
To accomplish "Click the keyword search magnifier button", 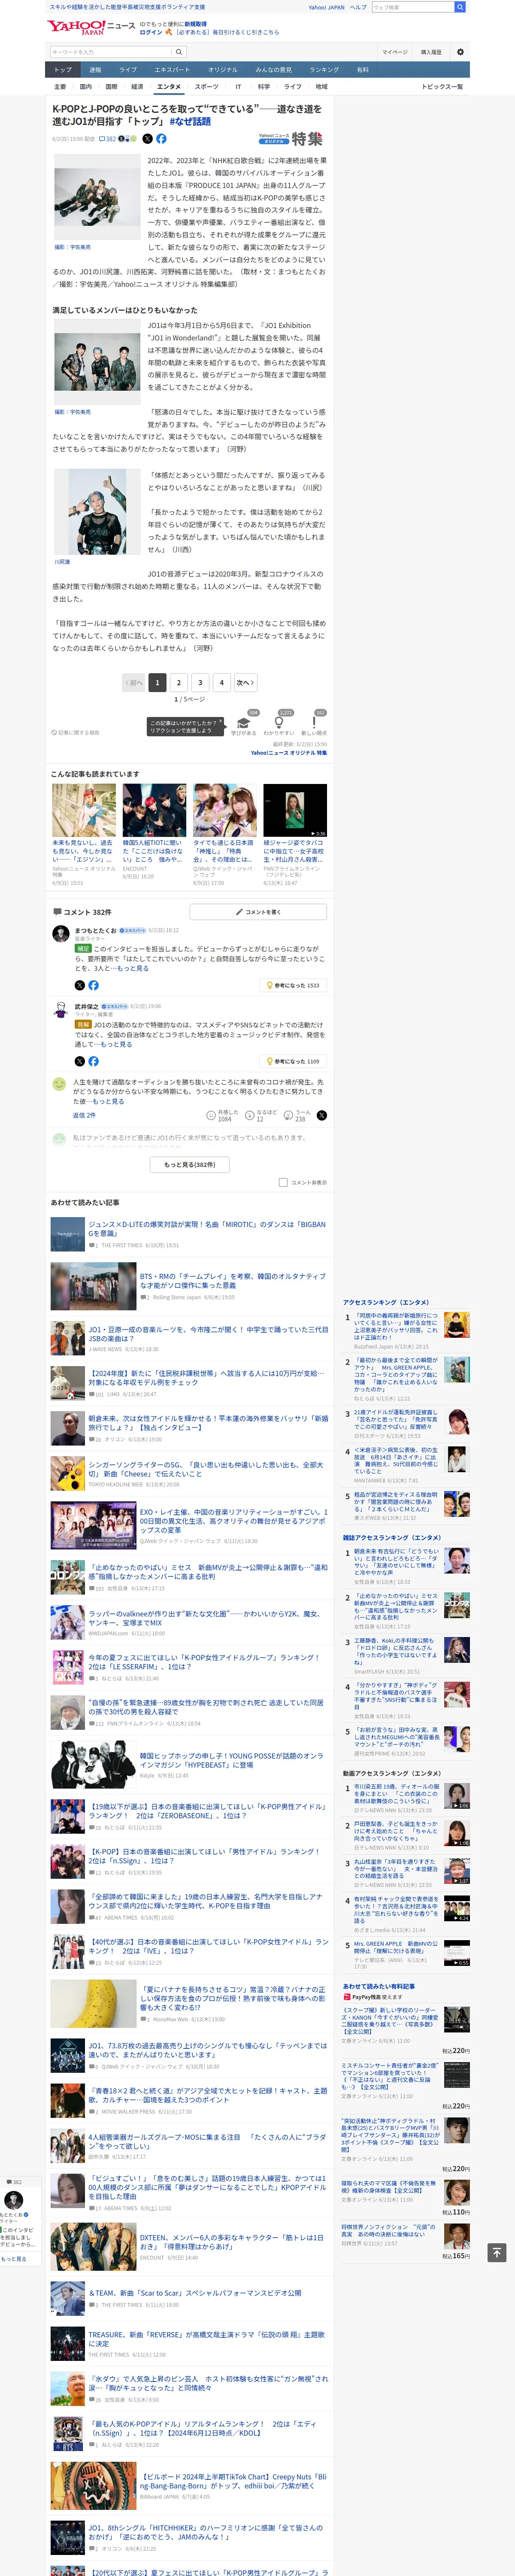I will (179, 52).
